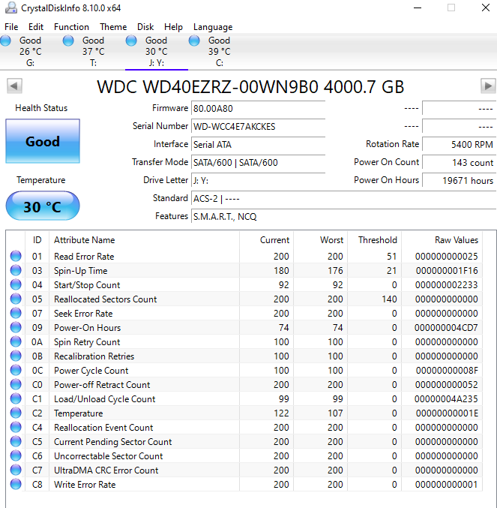Click status orb for UltraDMA CRC Error Count
Viewport: 497px width, 508px height.
tap(16, 470)
